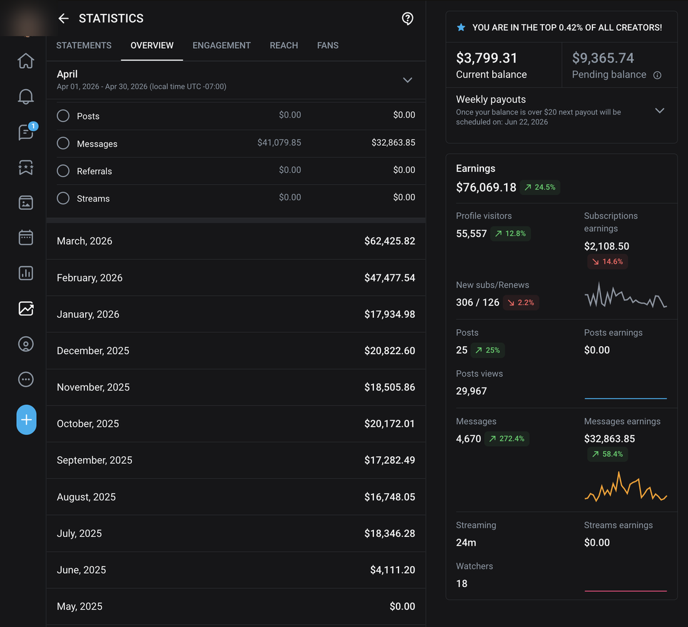688x627 pixels.
Task: Click the 24.5% earnings growth badge
Action: [540, 187]
